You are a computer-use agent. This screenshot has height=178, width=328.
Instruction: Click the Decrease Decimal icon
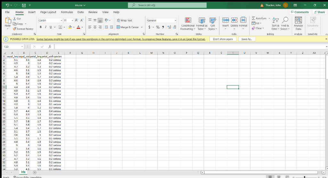(x=175, y=27)
